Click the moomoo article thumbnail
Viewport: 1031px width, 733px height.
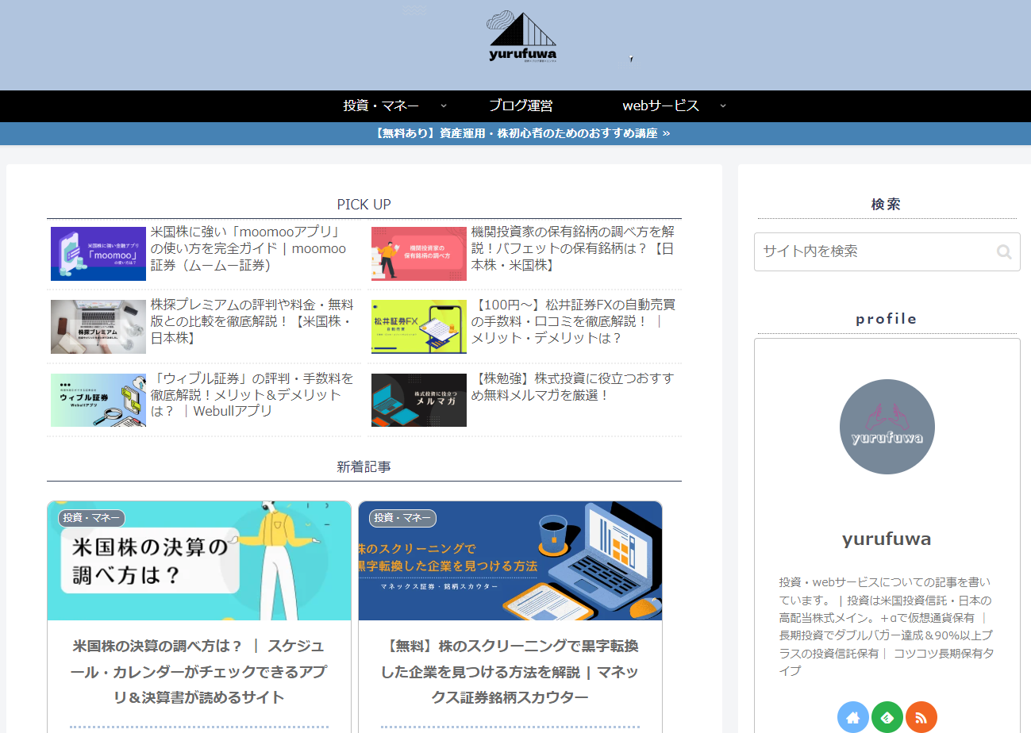[98, 254]
